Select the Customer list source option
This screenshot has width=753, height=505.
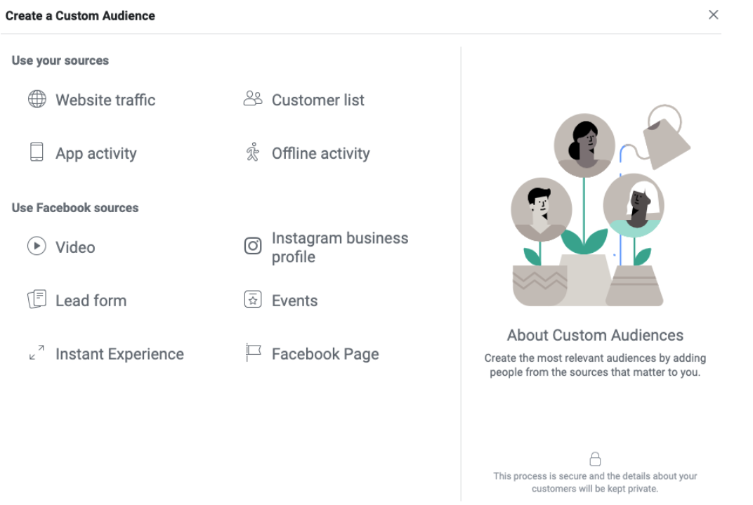317,100
